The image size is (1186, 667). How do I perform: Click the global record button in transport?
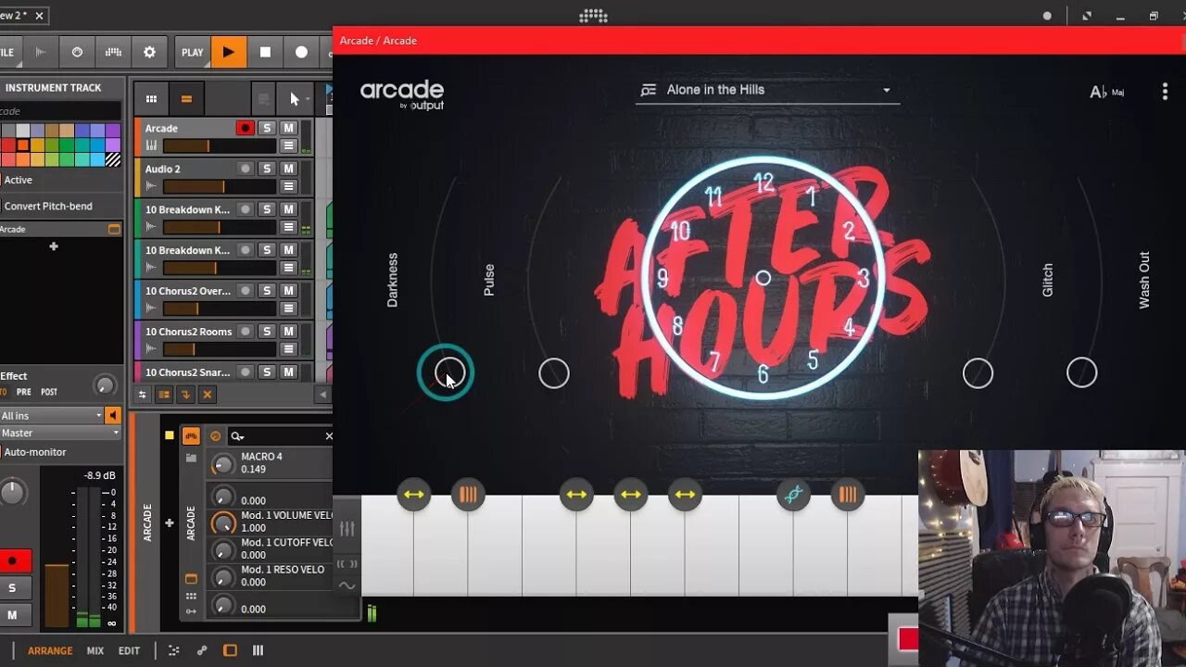point(301,52)
